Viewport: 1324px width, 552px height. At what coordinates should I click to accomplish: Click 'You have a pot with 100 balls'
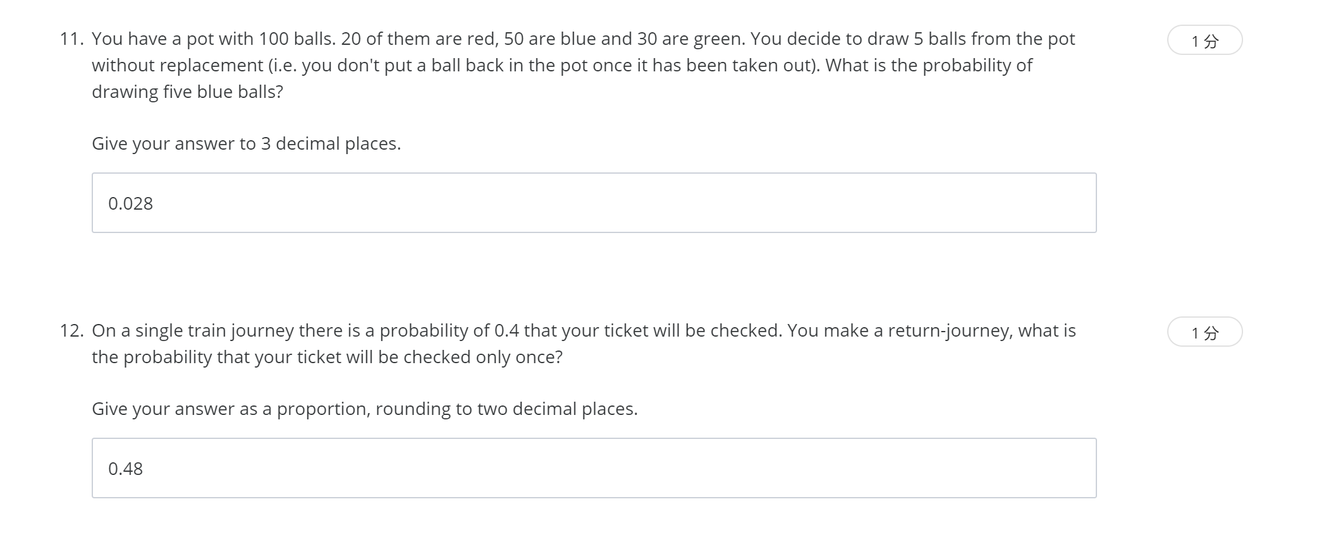tap(213, 39)
